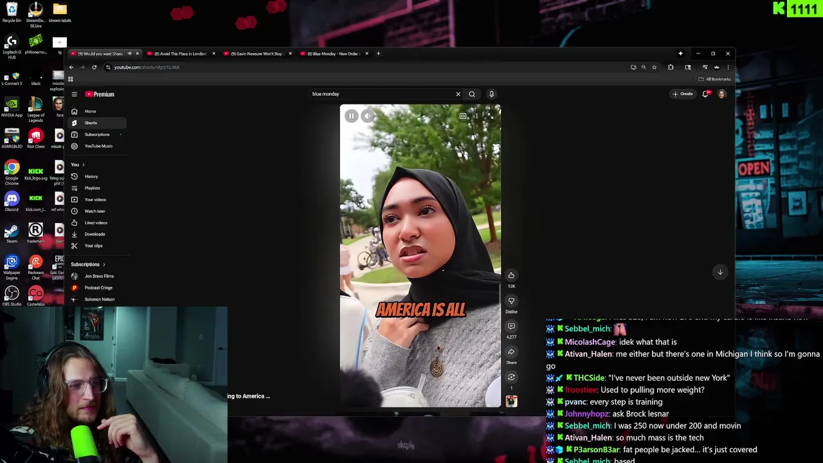This screenshot has height=463, width=823.
Task: Open the browser apps grid shortcut
Action: 71,79
